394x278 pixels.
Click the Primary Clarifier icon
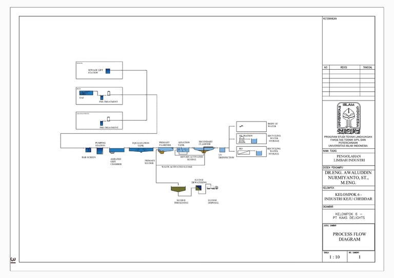(x=165, y=150)
